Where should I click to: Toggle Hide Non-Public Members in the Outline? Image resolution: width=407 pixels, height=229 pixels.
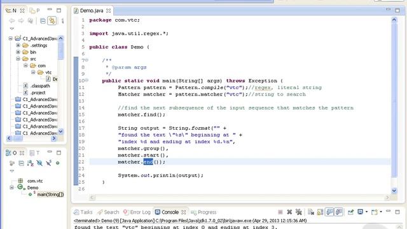tap(58, 163)
